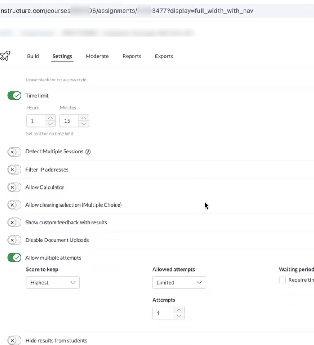
Task: Enable Hide results from students toggle
Action: 14,340
